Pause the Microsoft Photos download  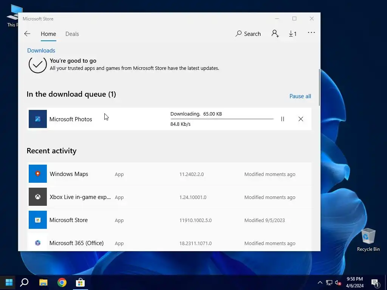click(x=283, y=119)
